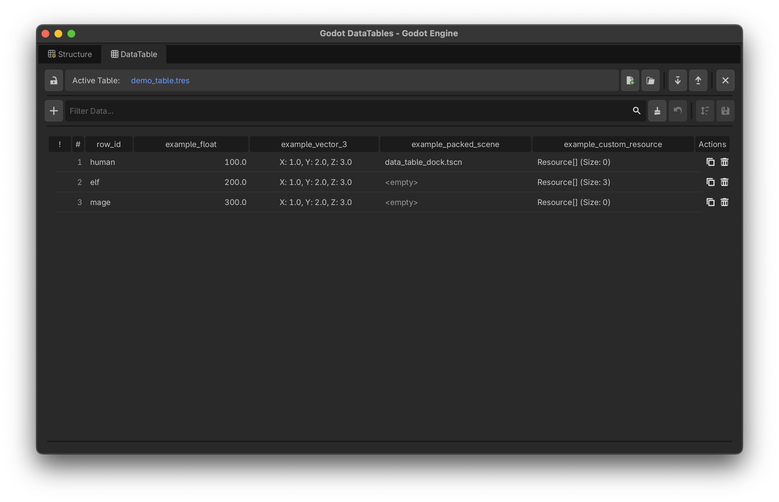Toggle the lock icon beside Active Table
Screen dimensions: 779x502
54,80
